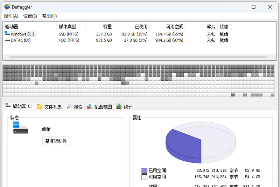Select the DATA1 (D:) drive row
This screenshot has height=187, width=280.
[140, 40]
